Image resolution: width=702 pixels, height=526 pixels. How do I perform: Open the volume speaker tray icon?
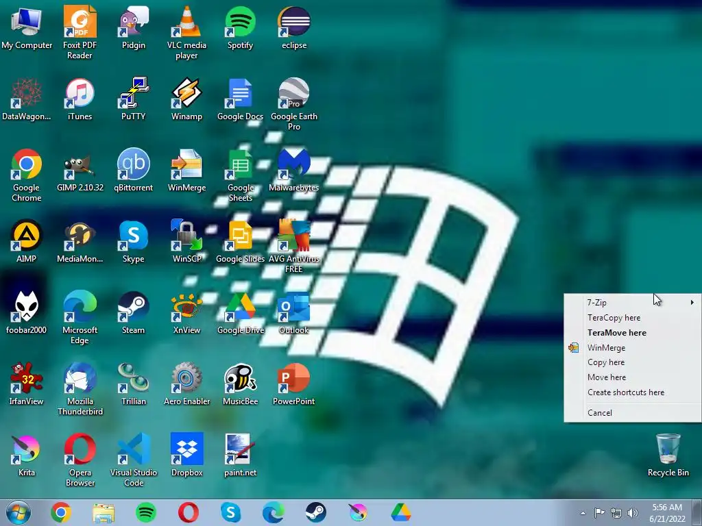point(633,513)
